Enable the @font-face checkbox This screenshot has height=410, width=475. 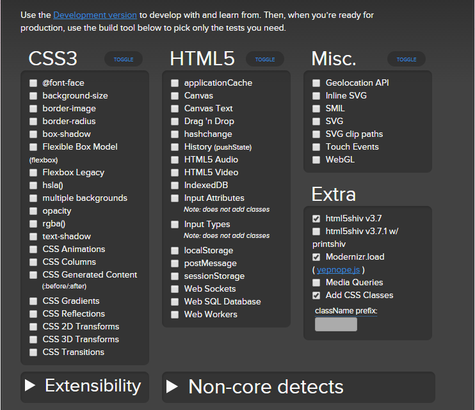33,83
